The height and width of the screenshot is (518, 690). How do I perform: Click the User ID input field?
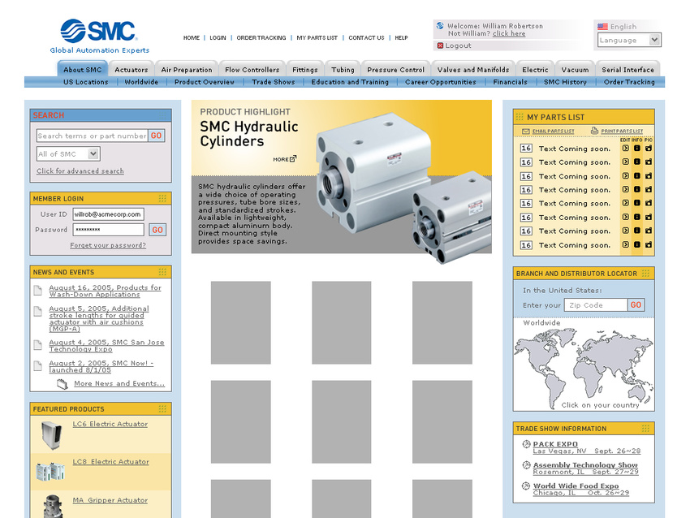point(108,214)
